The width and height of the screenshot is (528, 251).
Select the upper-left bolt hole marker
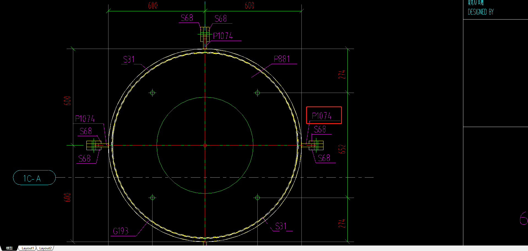point(153,93)
